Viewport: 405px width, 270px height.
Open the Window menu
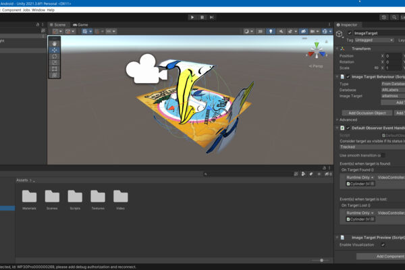(38, 10)
